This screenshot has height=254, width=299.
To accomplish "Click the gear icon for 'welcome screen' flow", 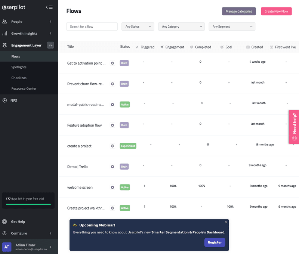I will (x=112, y=187).
